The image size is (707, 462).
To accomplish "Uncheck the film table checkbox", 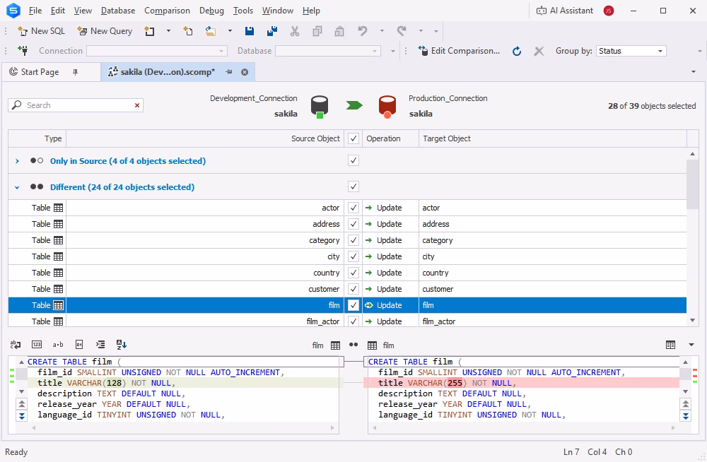I will 353,305.
